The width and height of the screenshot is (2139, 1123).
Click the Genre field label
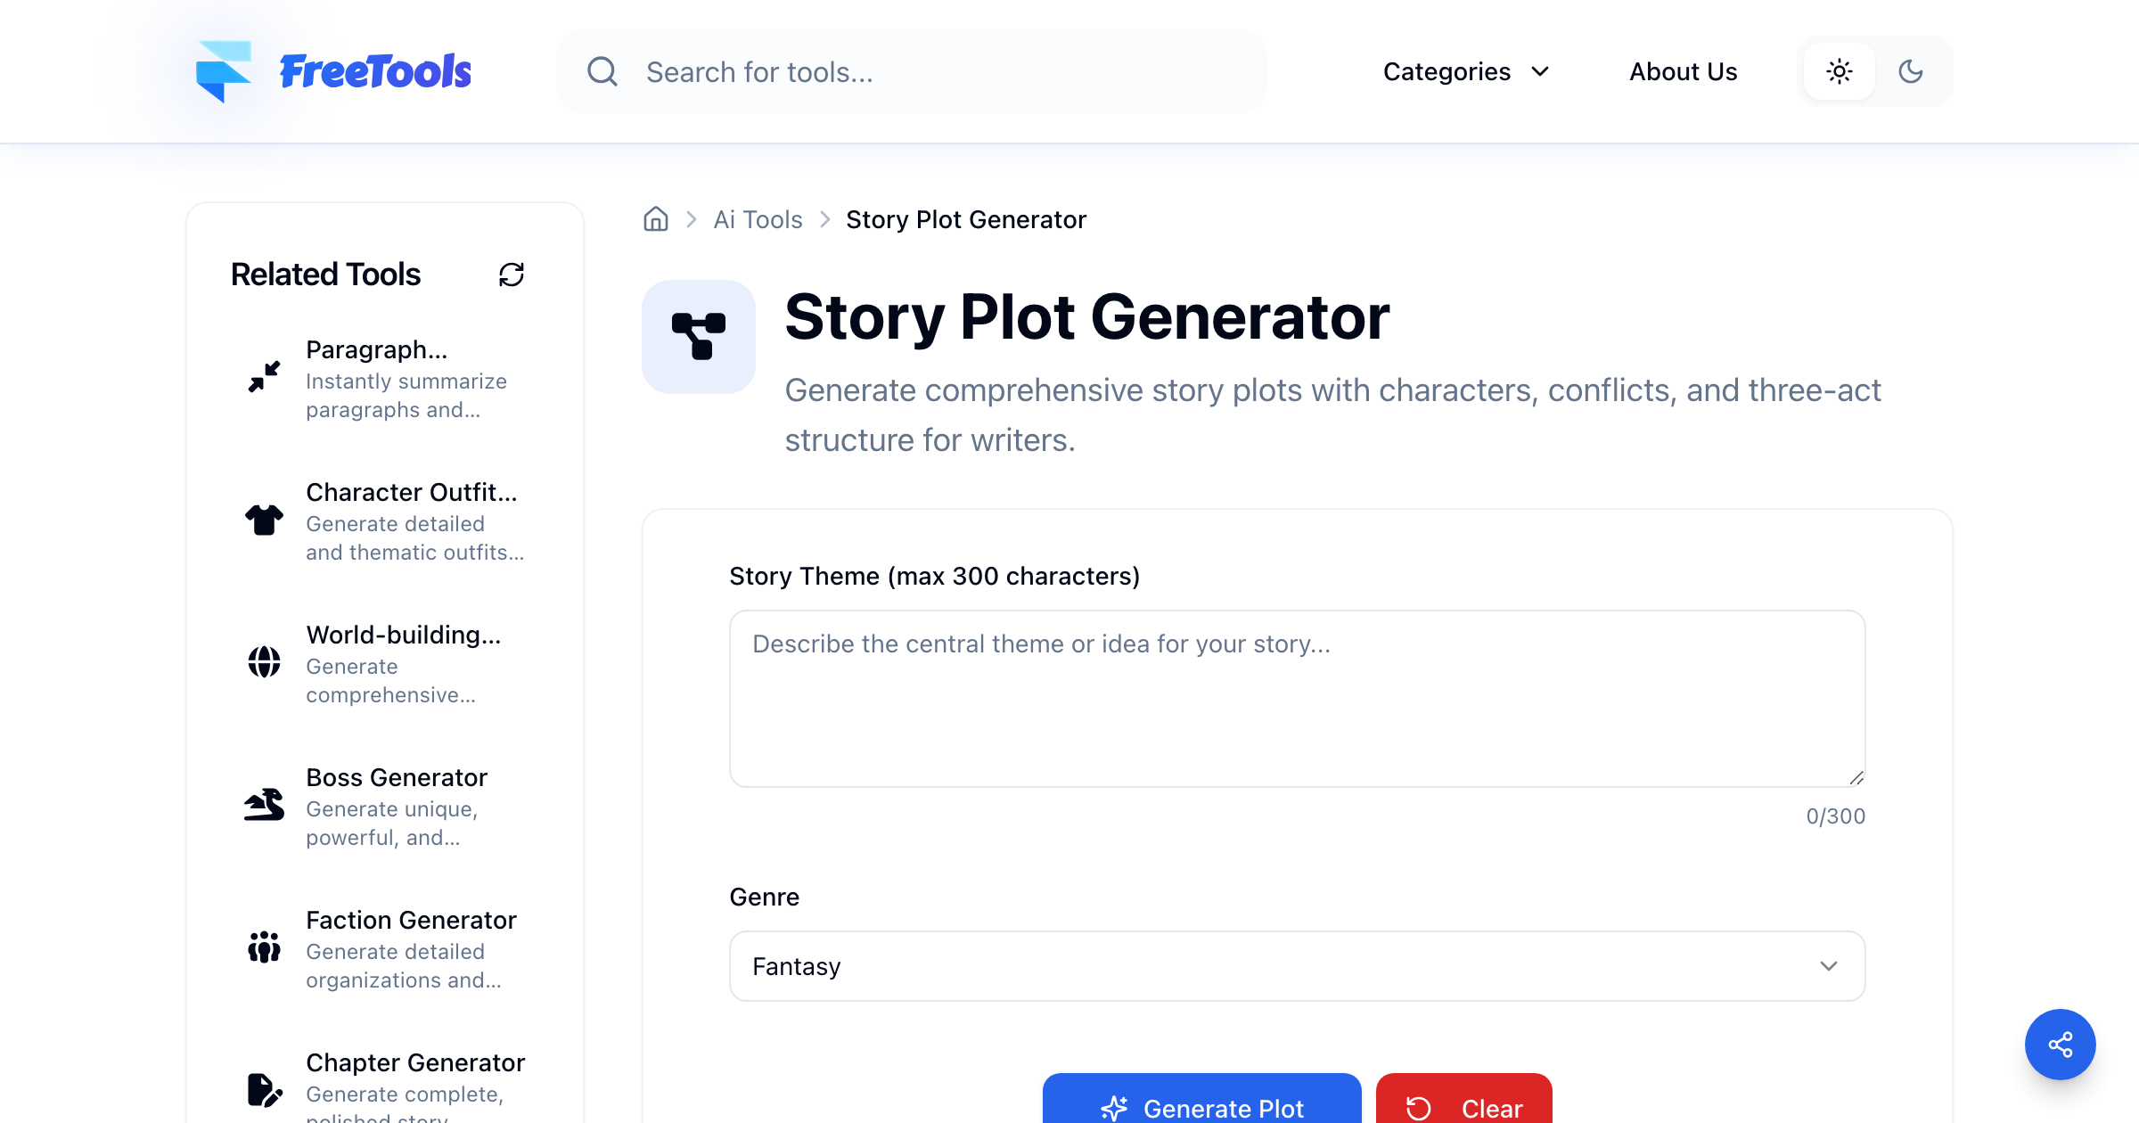(x=765, y=897)
